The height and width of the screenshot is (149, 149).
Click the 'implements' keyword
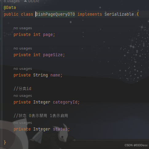click(x=90, y=14)
